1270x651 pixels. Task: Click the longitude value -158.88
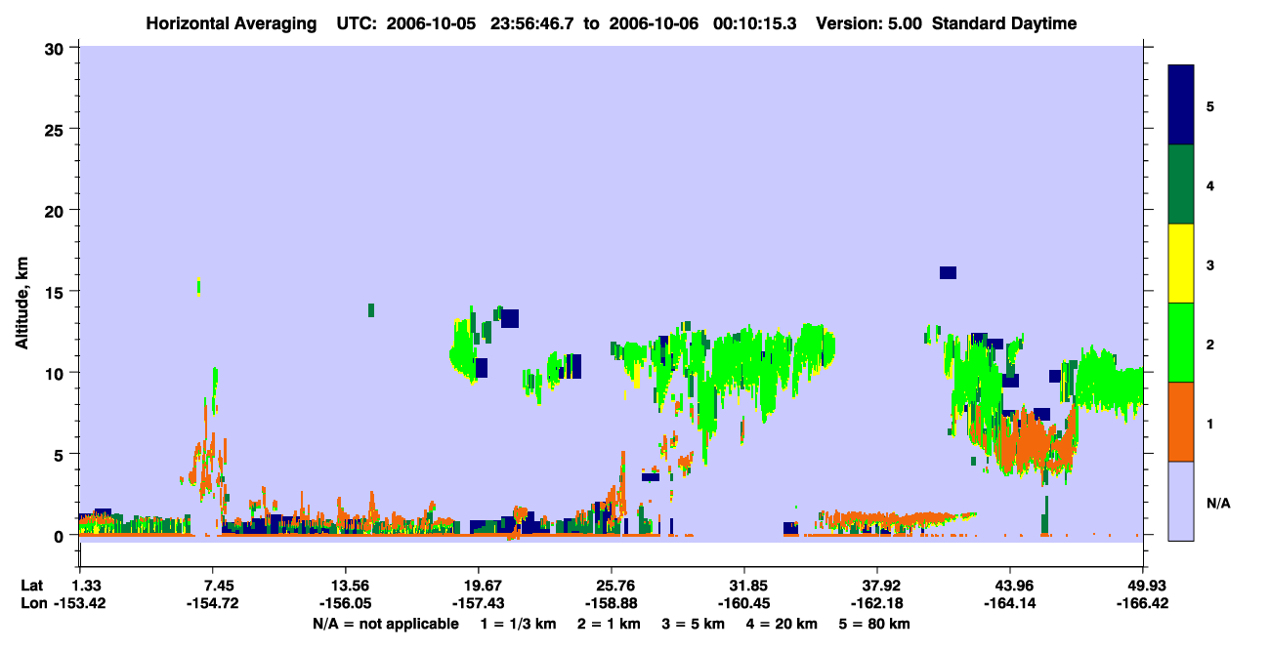point(612,603)
